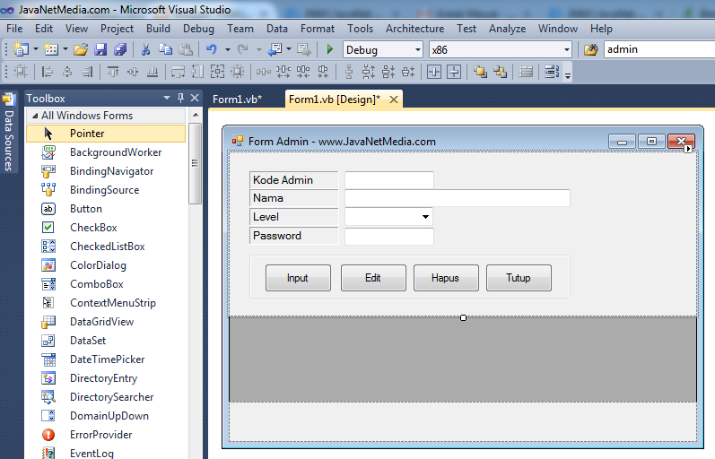The height and width of the screenshot is (459, 715).
Task: Click the Toolbox vertical scrollbar thumb
Action: pyautogui.click(x=196, y=163)
